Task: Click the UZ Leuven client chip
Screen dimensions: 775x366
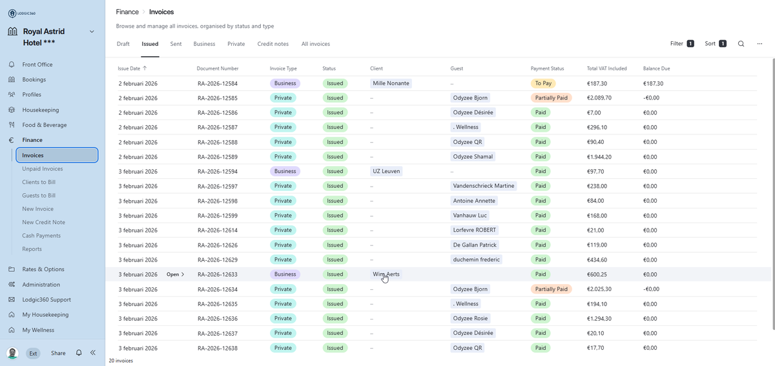Action: (x=386, y=171)
